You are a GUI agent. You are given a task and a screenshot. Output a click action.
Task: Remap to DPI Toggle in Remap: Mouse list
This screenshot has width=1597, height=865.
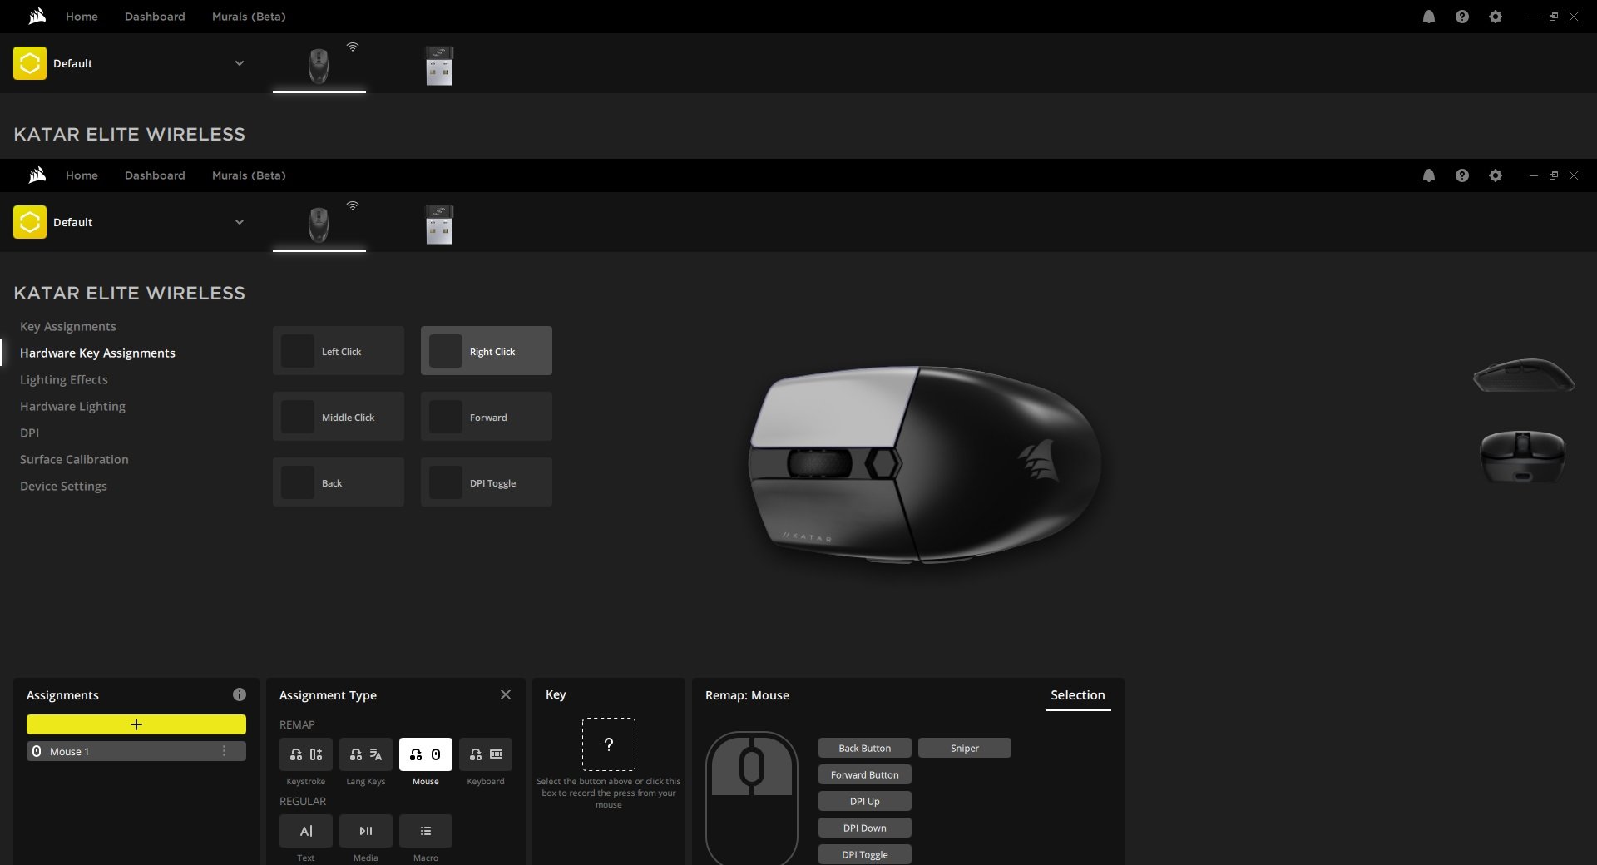pos(865,854)
